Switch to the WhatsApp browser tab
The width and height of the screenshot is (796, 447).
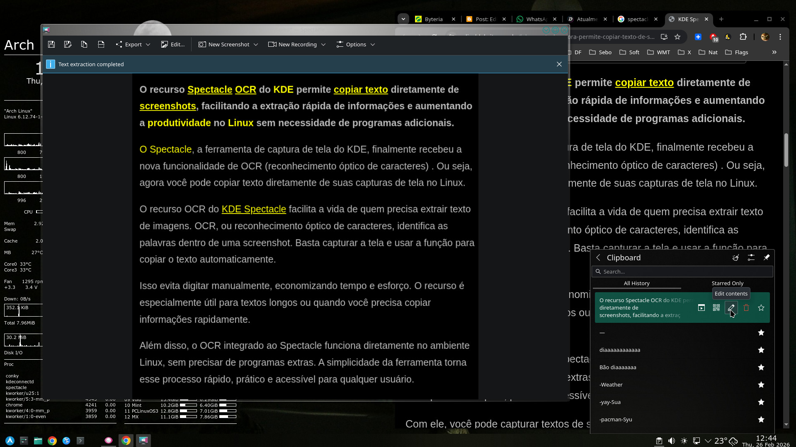[536, 19]
